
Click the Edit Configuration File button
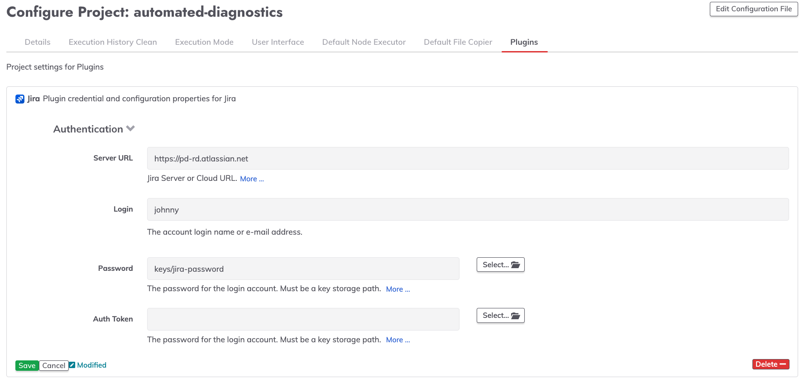click(754, 9)
